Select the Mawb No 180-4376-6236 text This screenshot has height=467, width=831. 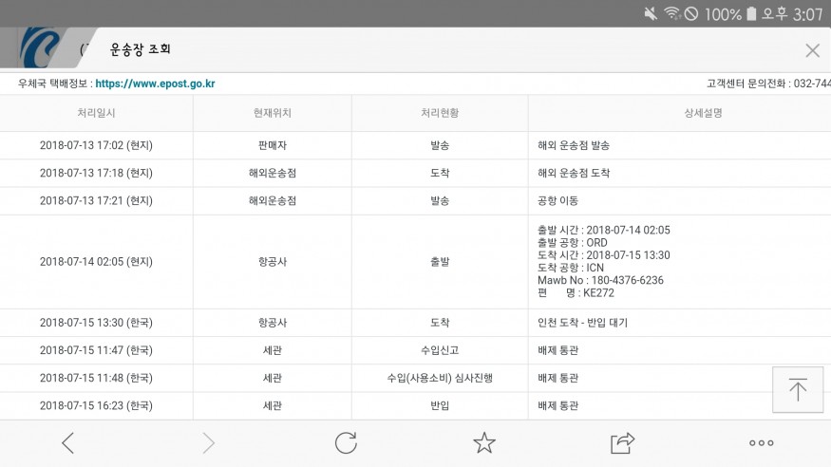(x=600, y=280)
